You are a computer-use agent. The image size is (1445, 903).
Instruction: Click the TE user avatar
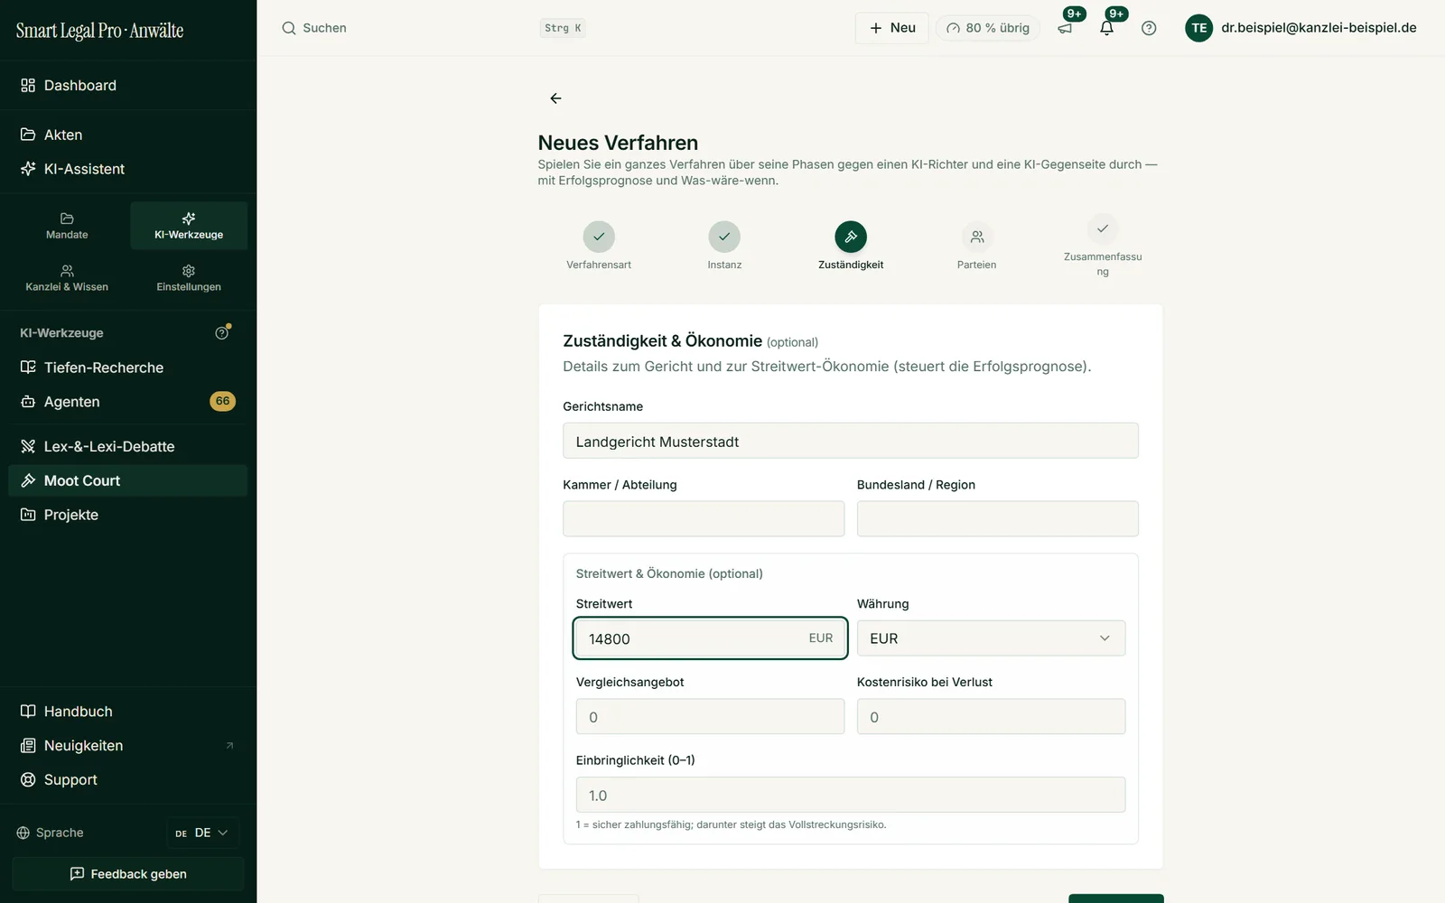coord(1198,28)
